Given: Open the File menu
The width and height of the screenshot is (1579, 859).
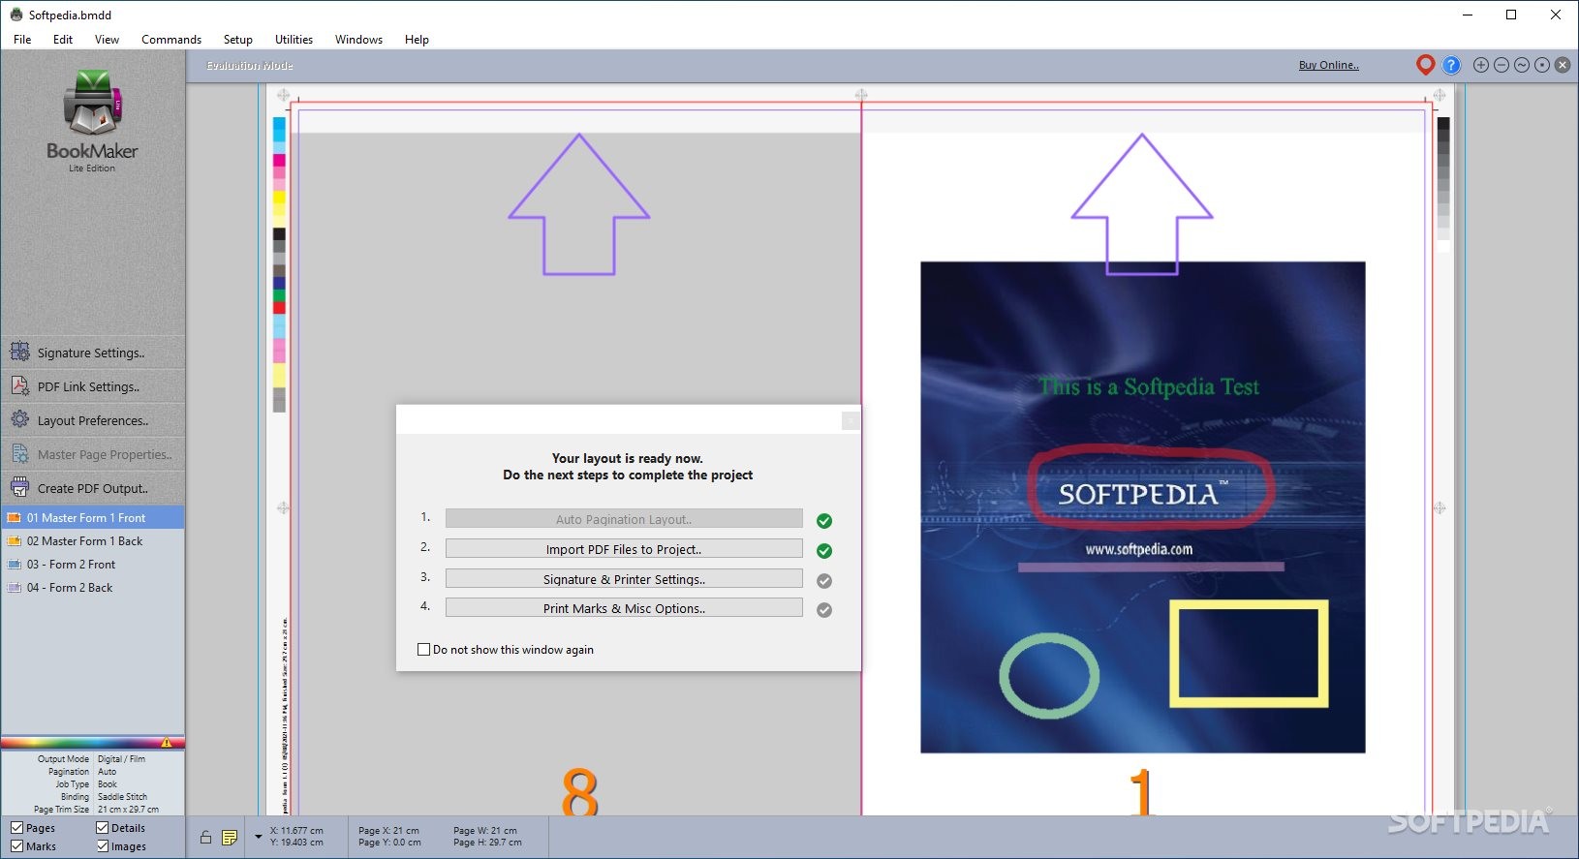Looking at the screenshot, I should pyautogui.click(x=22, y=40).
